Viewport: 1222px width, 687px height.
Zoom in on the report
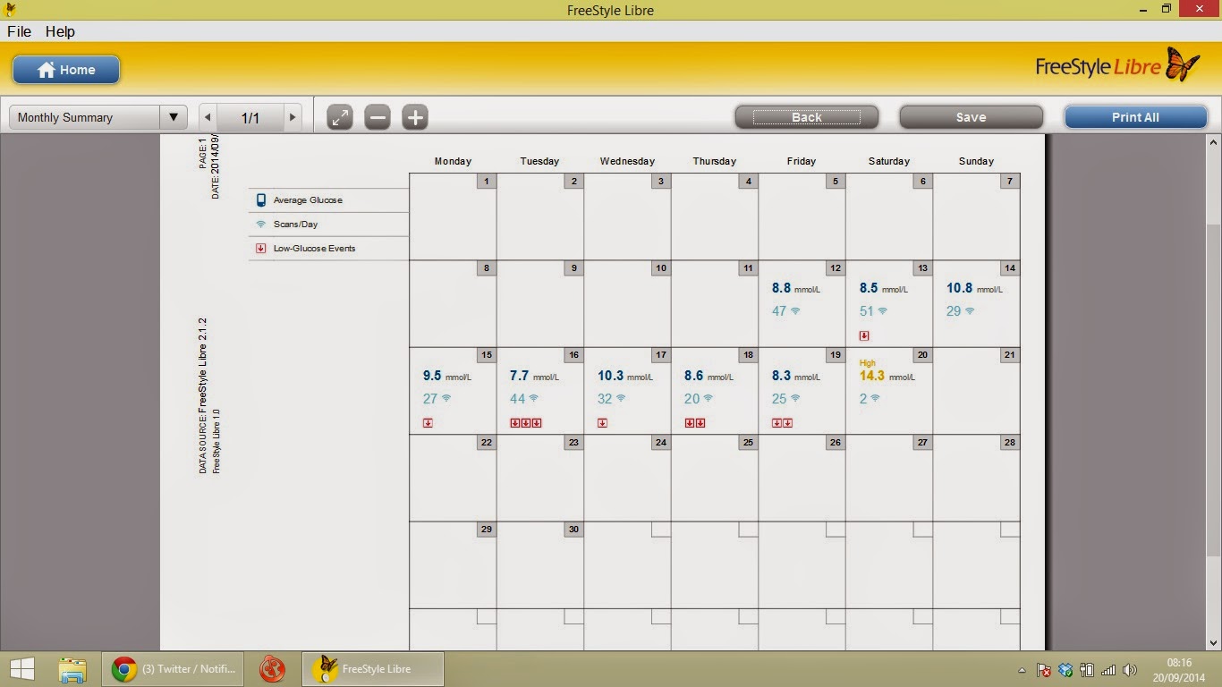[415, 117]
